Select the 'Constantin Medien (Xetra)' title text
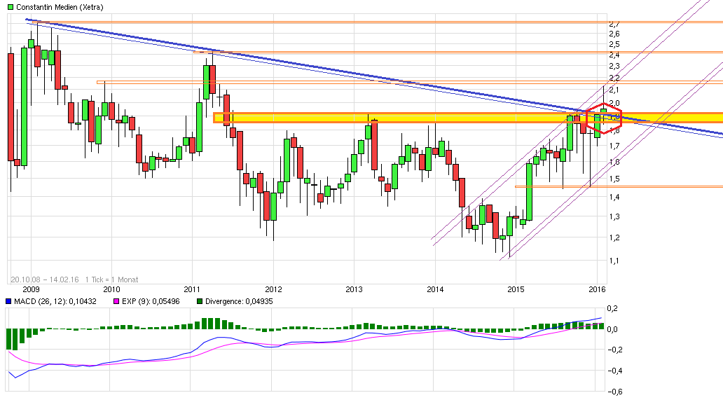Screen dimensions: 723x414 tap(60, 7)
